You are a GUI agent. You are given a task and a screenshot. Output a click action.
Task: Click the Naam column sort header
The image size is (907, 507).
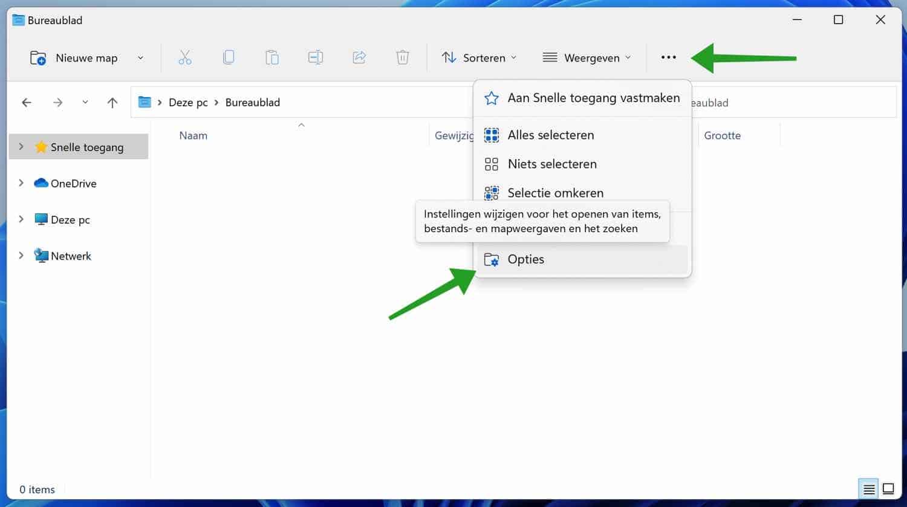pyautogui.click(x=193, y=135)
